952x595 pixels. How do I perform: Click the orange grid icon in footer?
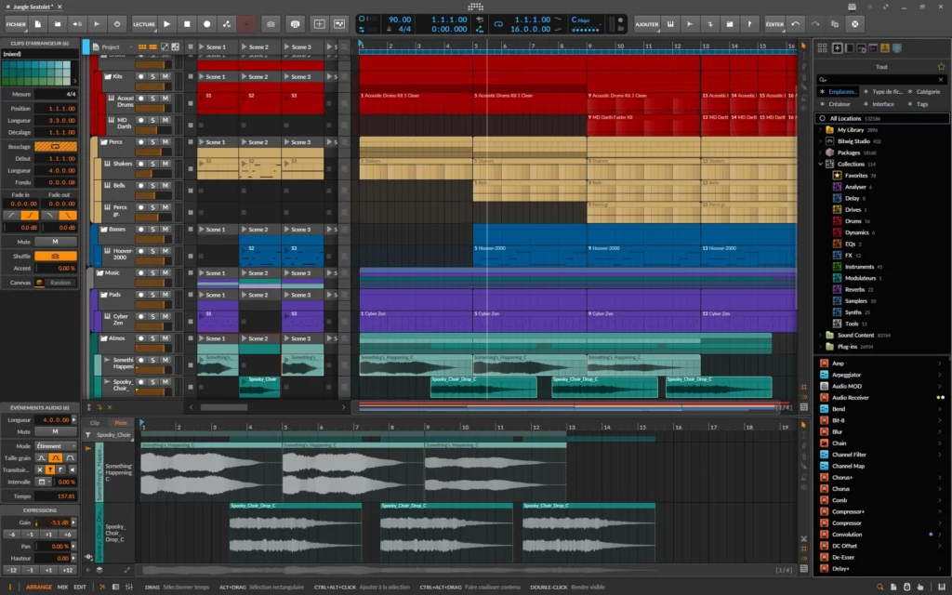pos(102,588)
